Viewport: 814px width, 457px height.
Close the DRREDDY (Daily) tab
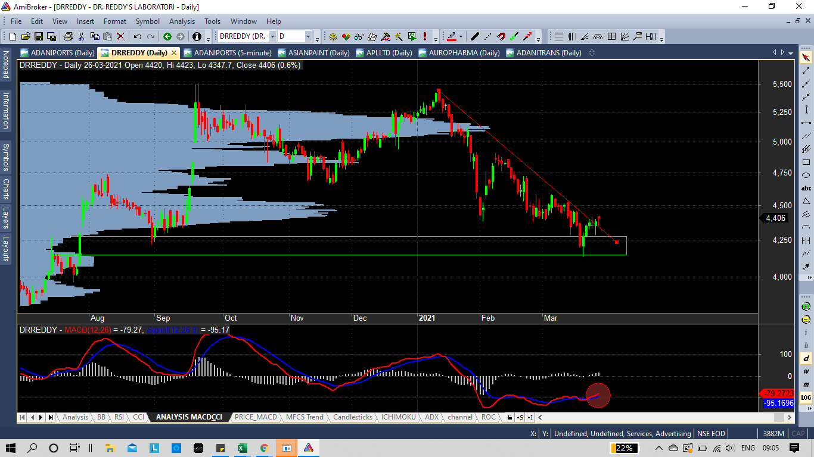coord(174,52)
